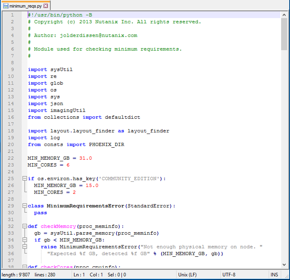290x280 pixels.
Task: Collapse the MinimumRequirementsError class fold marker
Action: point(25,206)
